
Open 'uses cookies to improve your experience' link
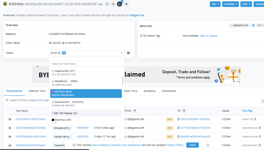coord(116,145)
